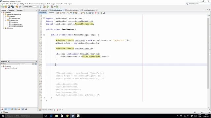Click the search field at top right
The height and width of the screenshot is (118, 211).
tap(198, 4)
